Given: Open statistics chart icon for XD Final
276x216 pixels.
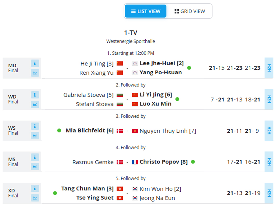Looking at the screenshot, I should pos(35,198).
